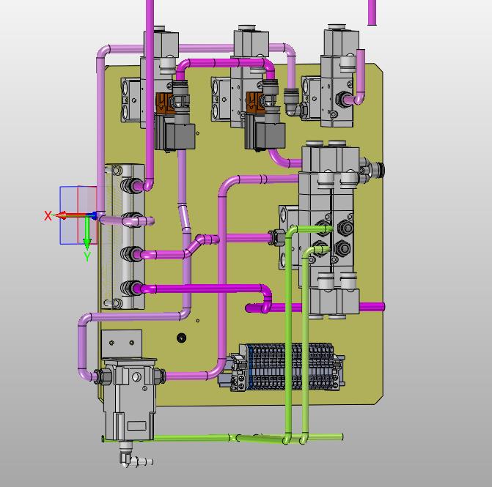Select the four-port manifold block on left

tap(124, 237)
